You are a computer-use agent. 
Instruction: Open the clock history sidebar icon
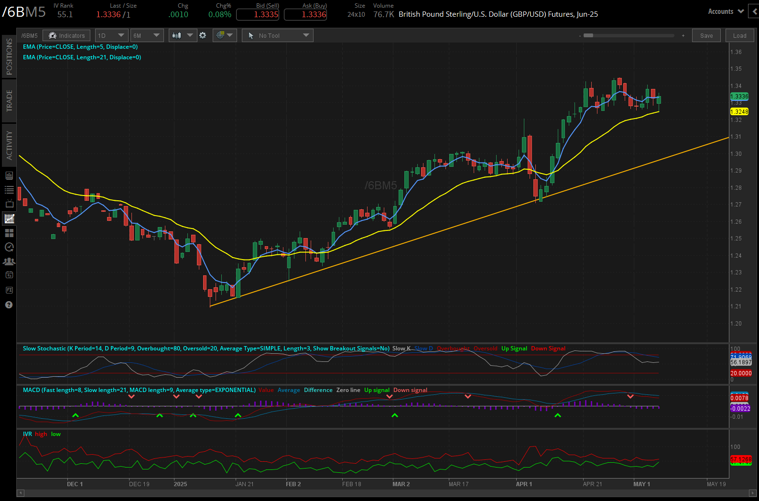click(x=9, y=247)
